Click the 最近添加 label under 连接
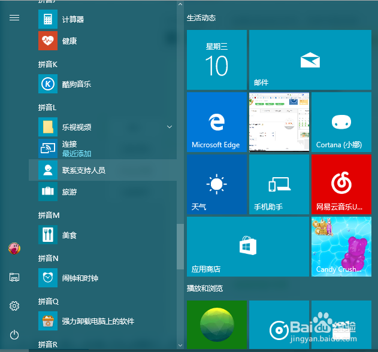Viewport: 378px width, 352px height. tap(77, 153)
